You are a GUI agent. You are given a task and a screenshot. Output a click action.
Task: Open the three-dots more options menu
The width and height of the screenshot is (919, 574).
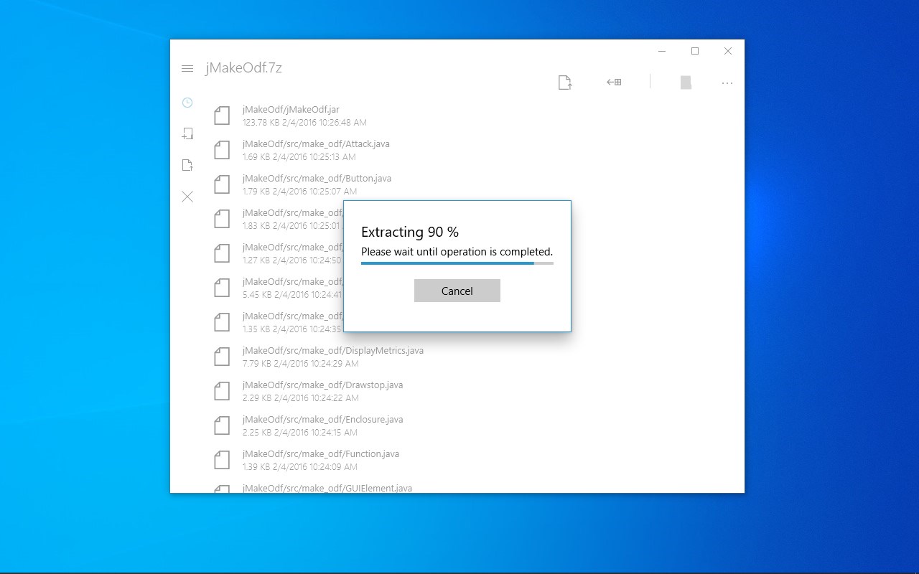(x=727, y=83)
